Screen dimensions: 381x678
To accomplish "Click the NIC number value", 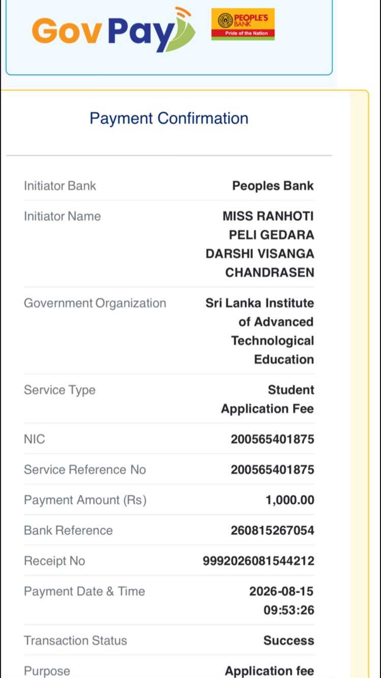I will click(x=273, y=439).
